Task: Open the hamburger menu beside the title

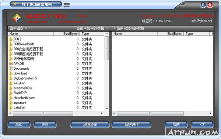Action: coord(67,5)
